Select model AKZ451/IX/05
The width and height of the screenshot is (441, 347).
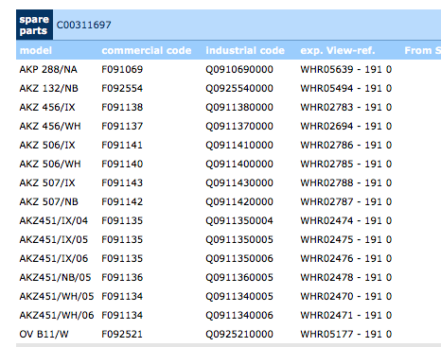pyautogui.click(x=54, y=239)
